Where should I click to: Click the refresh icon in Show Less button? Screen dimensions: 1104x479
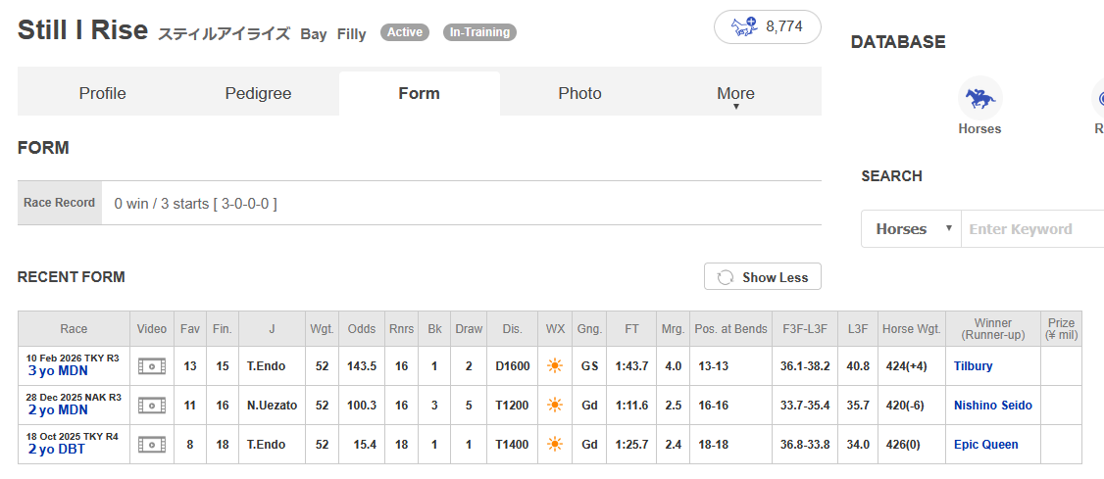tap(726, 277)
